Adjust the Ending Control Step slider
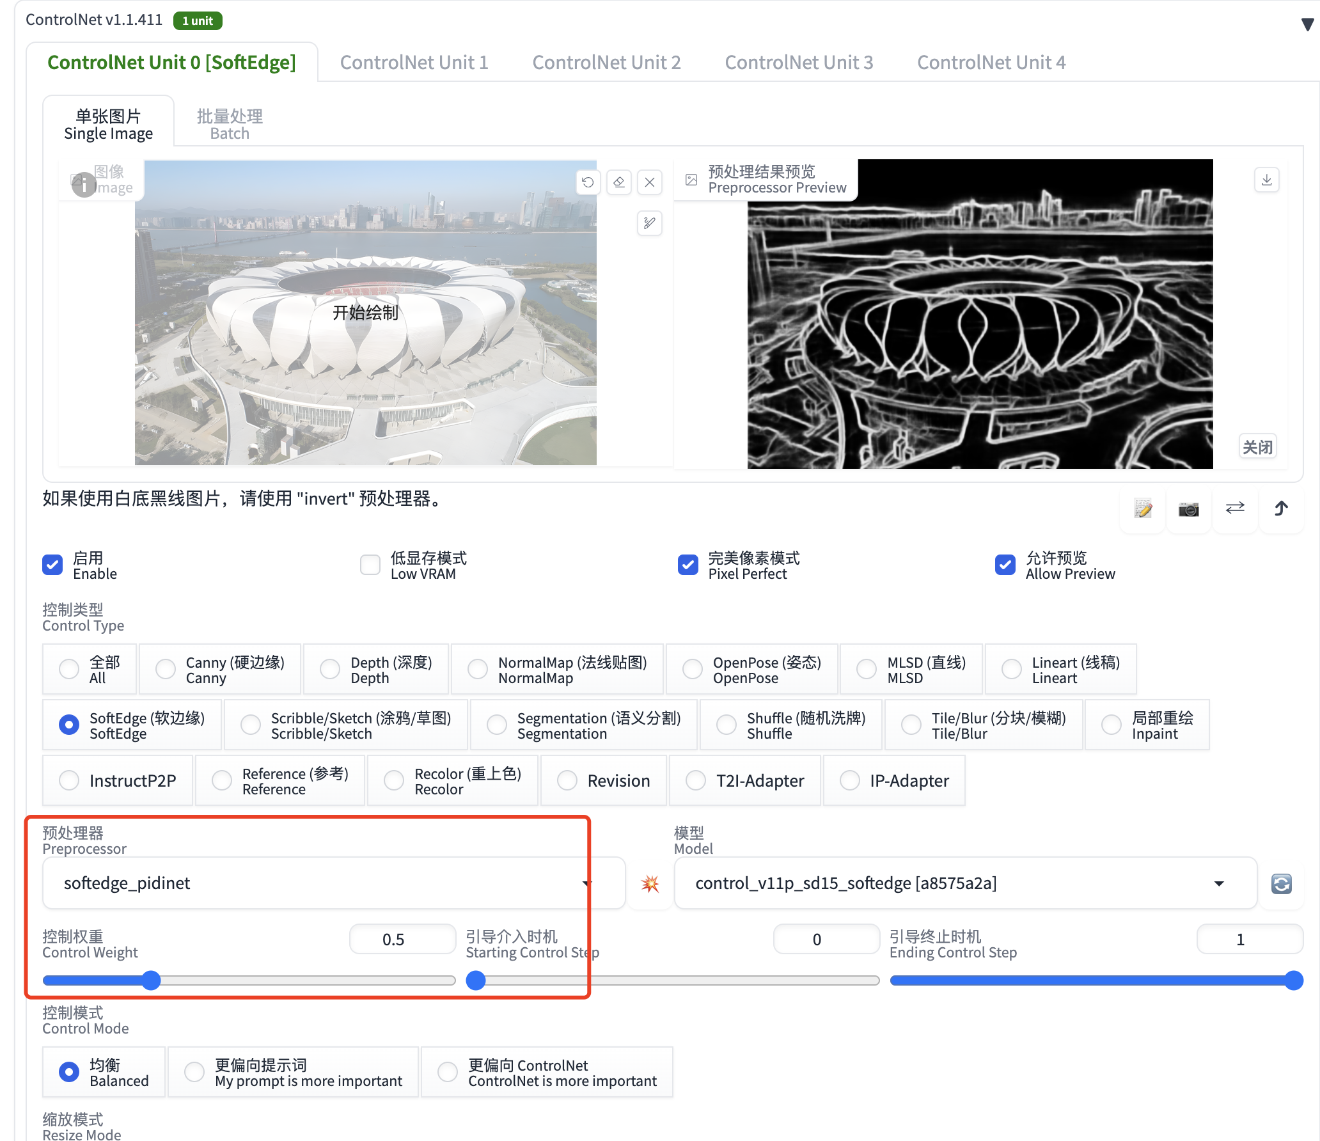The height and width of the screenshot is (1141, 1320). tap(1096, 980)
